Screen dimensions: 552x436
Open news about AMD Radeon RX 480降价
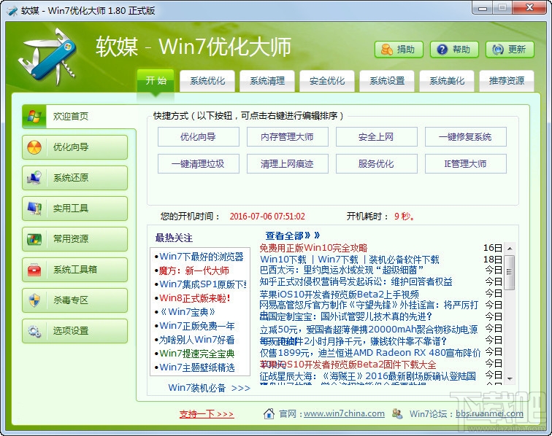coord(370,353)
